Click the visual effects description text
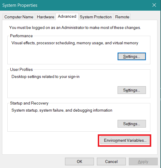 75,43
